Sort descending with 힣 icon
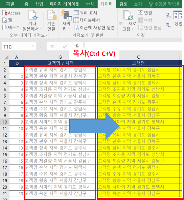Image resolution: width=184 pixels, height=200 pixels. click(x=168, y=25)
